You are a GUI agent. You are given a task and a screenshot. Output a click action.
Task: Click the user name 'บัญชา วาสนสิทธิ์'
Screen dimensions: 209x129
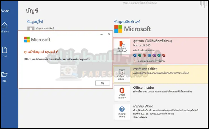coord(45,28)
